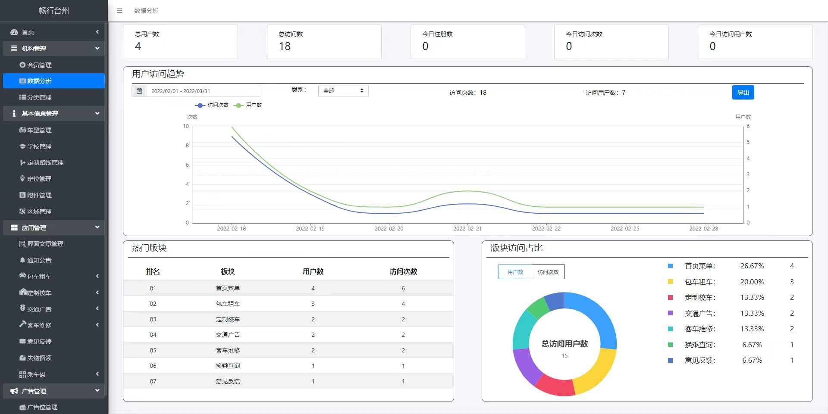The width and height of the screenshot is (828, 414).
Task: Switch donut chart to 用户数 view
Action: pyautogui.click(x=515, y=272)
